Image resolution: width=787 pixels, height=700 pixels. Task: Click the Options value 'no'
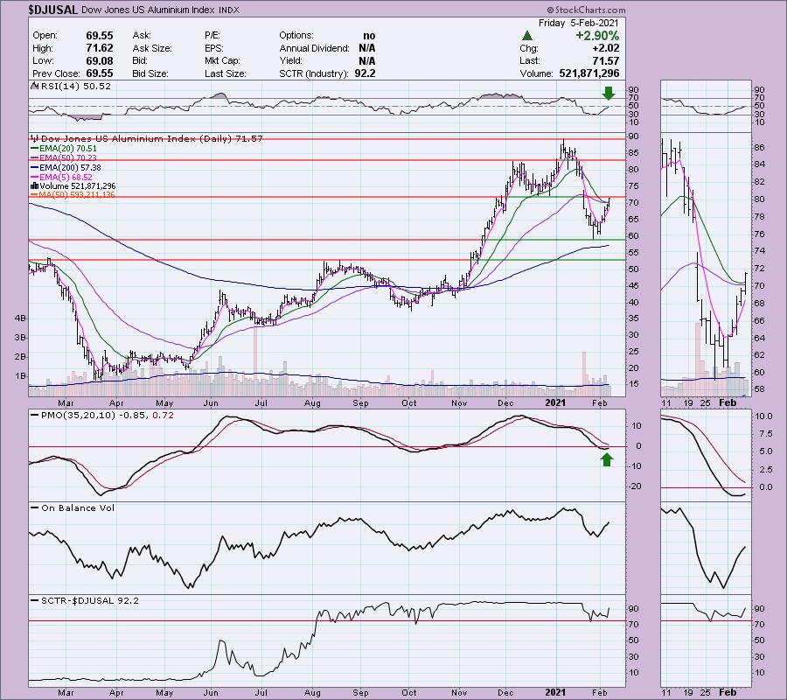click(369, 36)
